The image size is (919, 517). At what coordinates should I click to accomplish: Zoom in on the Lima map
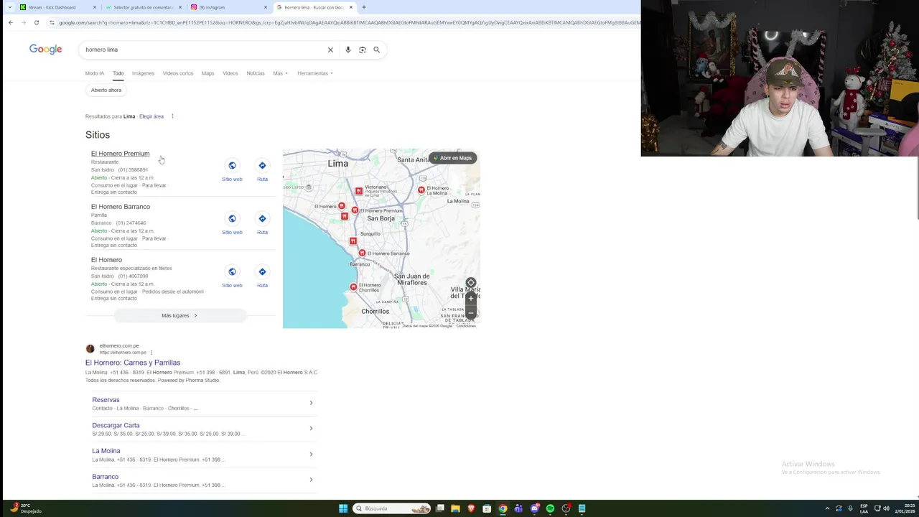click(471, 299)
